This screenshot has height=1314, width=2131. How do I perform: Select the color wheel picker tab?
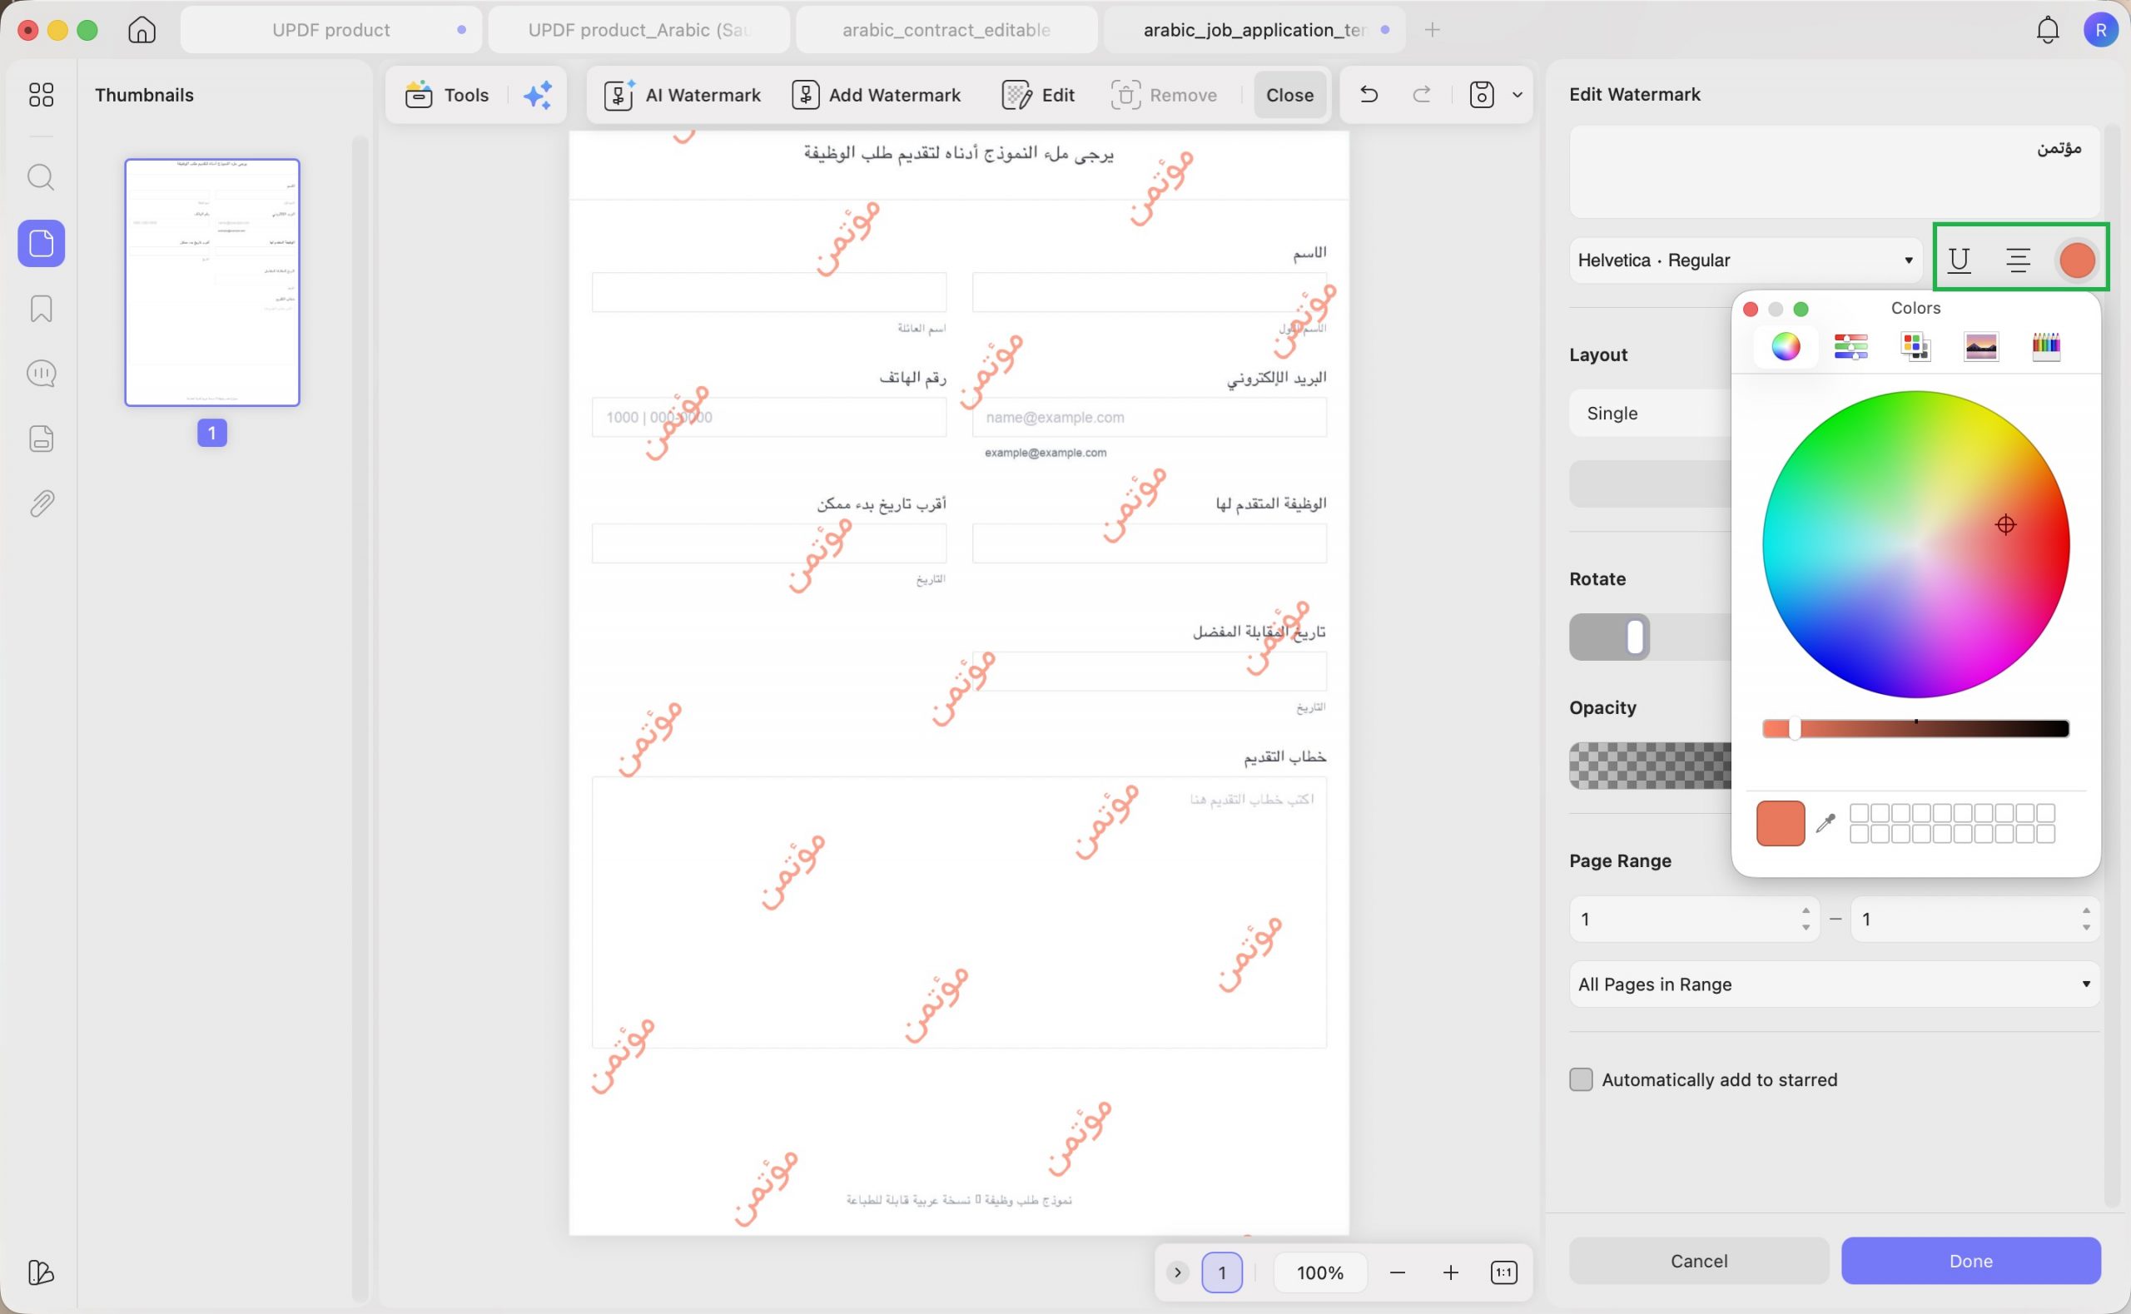(1786, 346)
